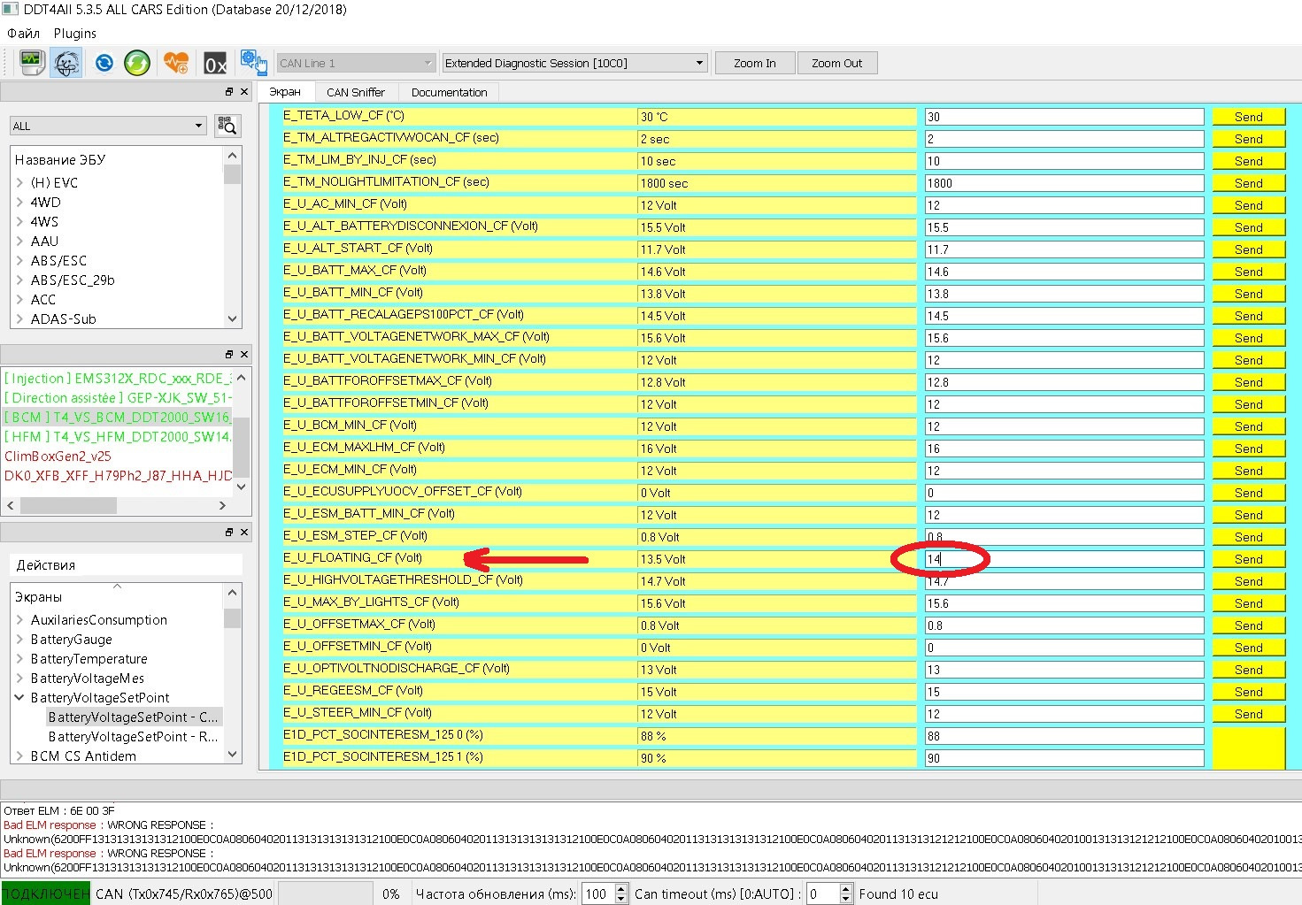
Task: Close the Действия dock panel
Action: (244, 532)
